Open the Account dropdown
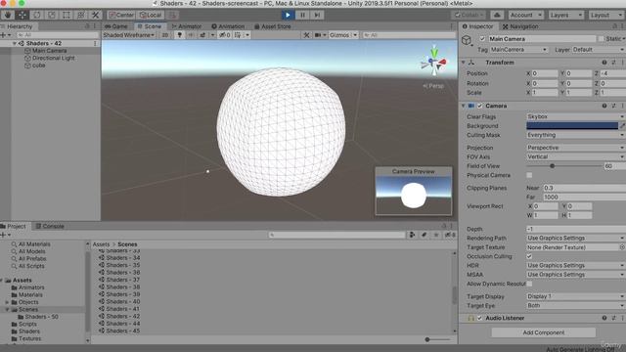This screenshot has height=352, width=626. pyautogui.click(x=526, y=16)
